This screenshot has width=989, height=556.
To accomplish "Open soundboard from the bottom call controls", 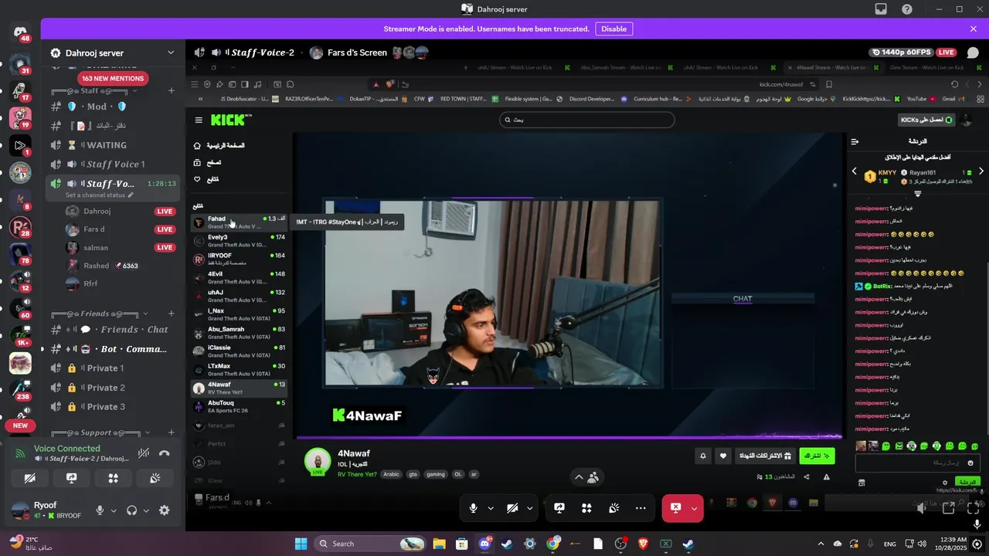I will (614, 508).
